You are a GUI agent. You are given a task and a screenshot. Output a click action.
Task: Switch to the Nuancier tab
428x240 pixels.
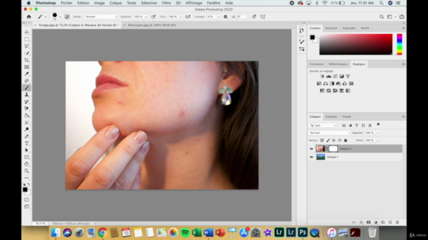[331, 28]
